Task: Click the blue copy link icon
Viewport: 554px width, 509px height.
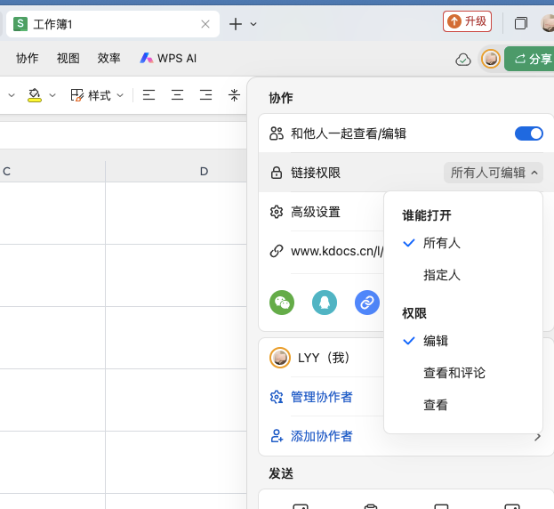Action: 367,303
